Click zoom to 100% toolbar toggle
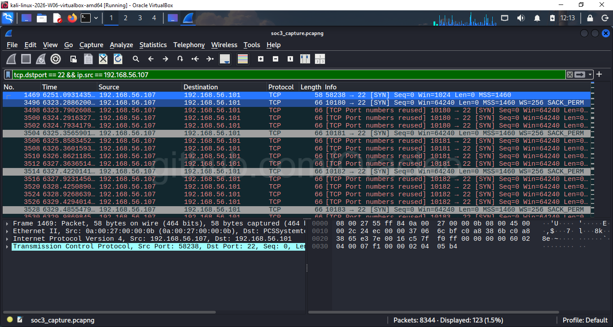613x327 pixels. 290,59
